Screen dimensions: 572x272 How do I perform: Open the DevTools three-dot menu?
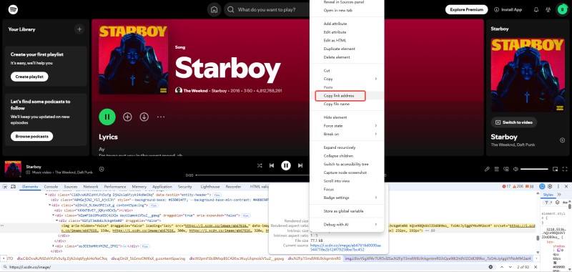pyautogui.click(x=558, y=186)
